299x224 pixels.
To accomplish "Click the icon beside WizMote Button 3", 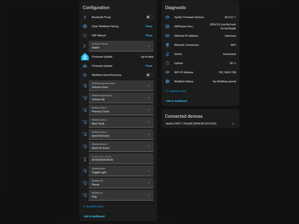I will coord(85,134).
